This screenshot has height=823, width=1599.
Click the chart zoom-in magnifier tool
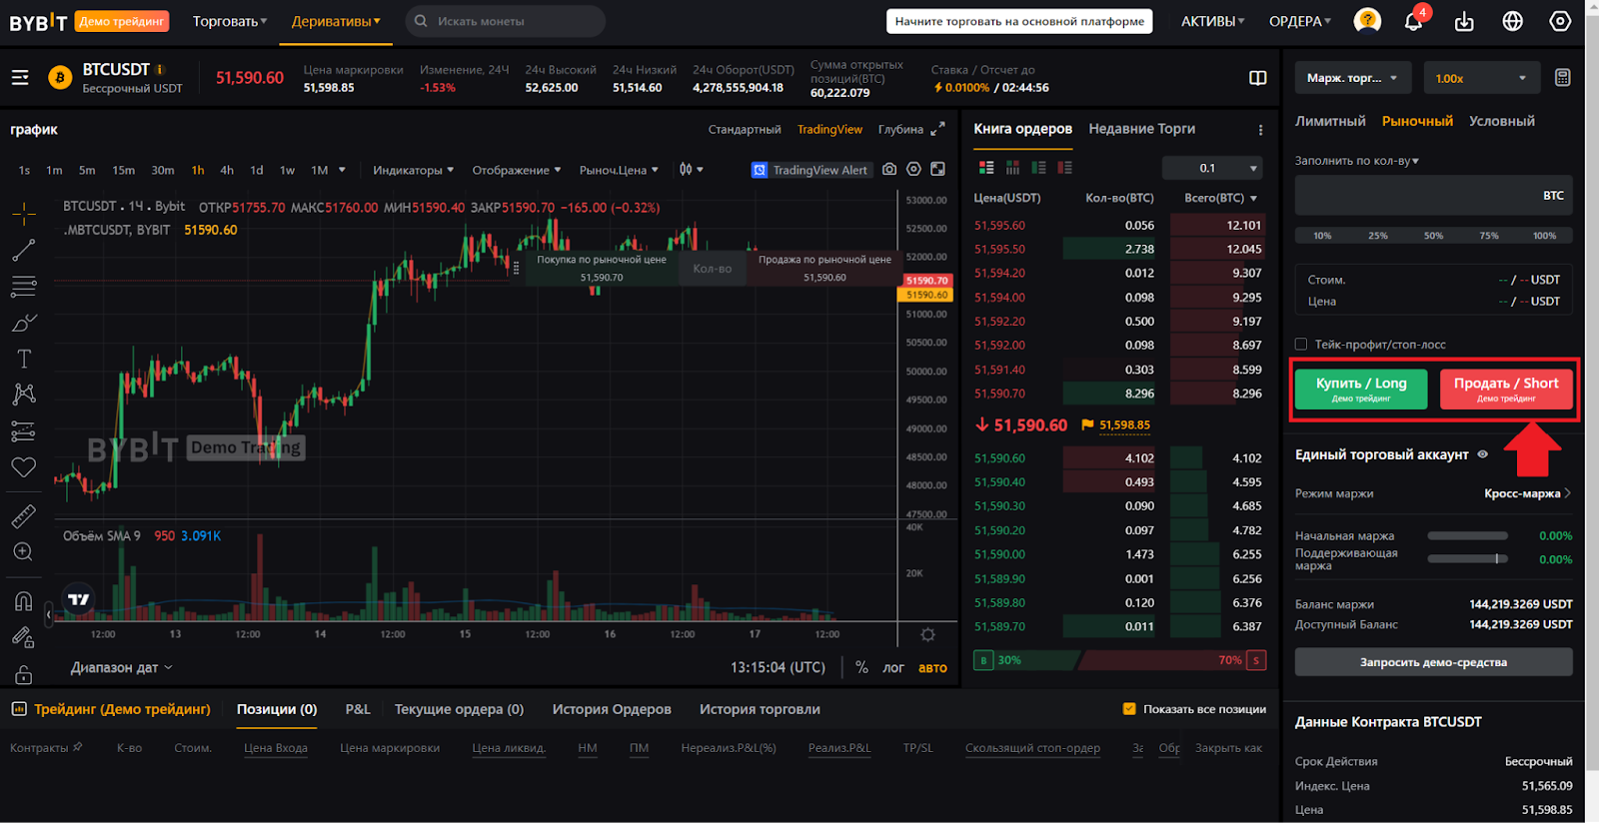click(x=24, y=552)
